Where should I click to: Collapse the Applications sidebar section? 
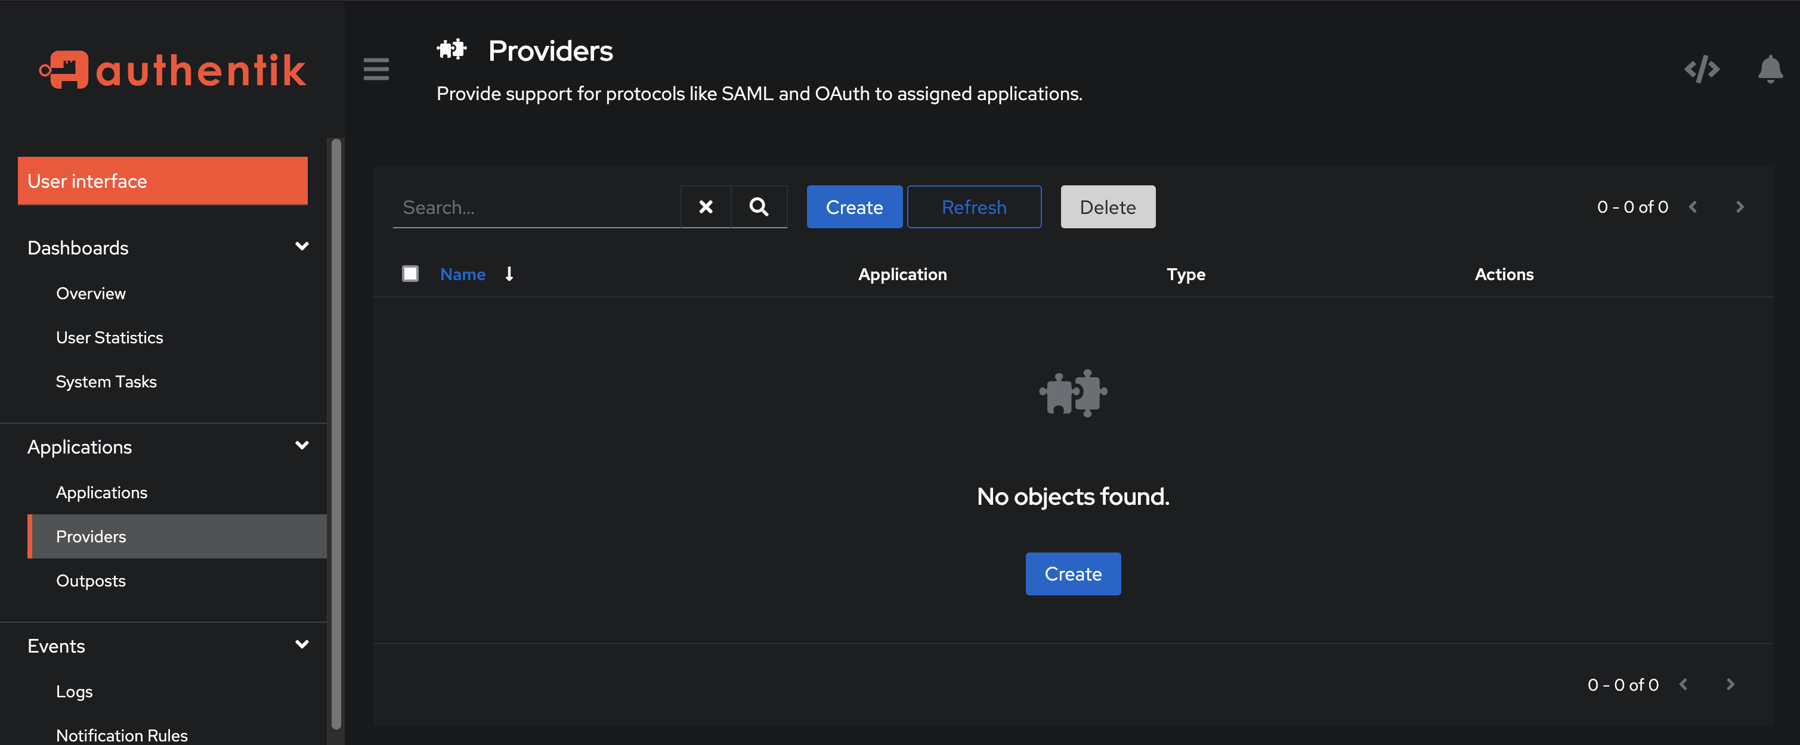click(302, 445)
